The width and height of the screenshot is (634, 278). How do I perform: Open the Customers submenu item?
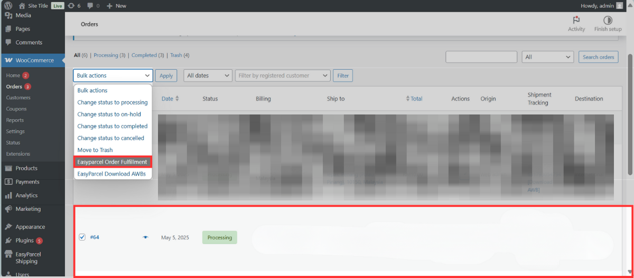click(x=18, y=98)
